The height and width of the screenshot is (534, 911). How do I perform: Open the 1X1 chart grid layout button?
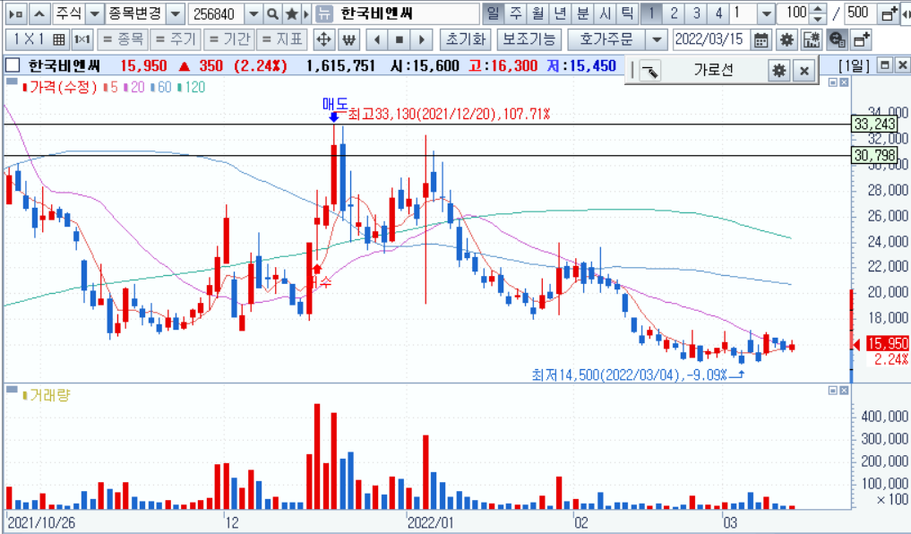pyautogui.click(x=39, y=39)
